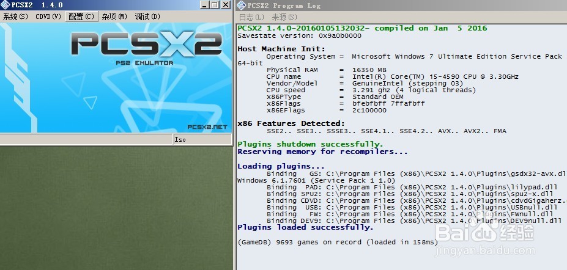The height and width of the screenshot is (270, 567).
Task: Click the Operating System Windows 7 line
Action: [x=415, y=56]
